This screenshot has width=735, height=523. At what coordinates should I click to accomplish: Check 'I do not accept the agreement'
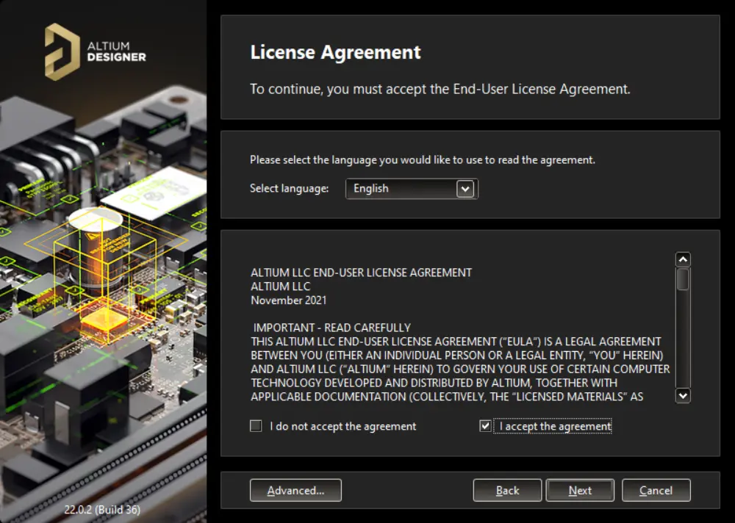[256, 426]
